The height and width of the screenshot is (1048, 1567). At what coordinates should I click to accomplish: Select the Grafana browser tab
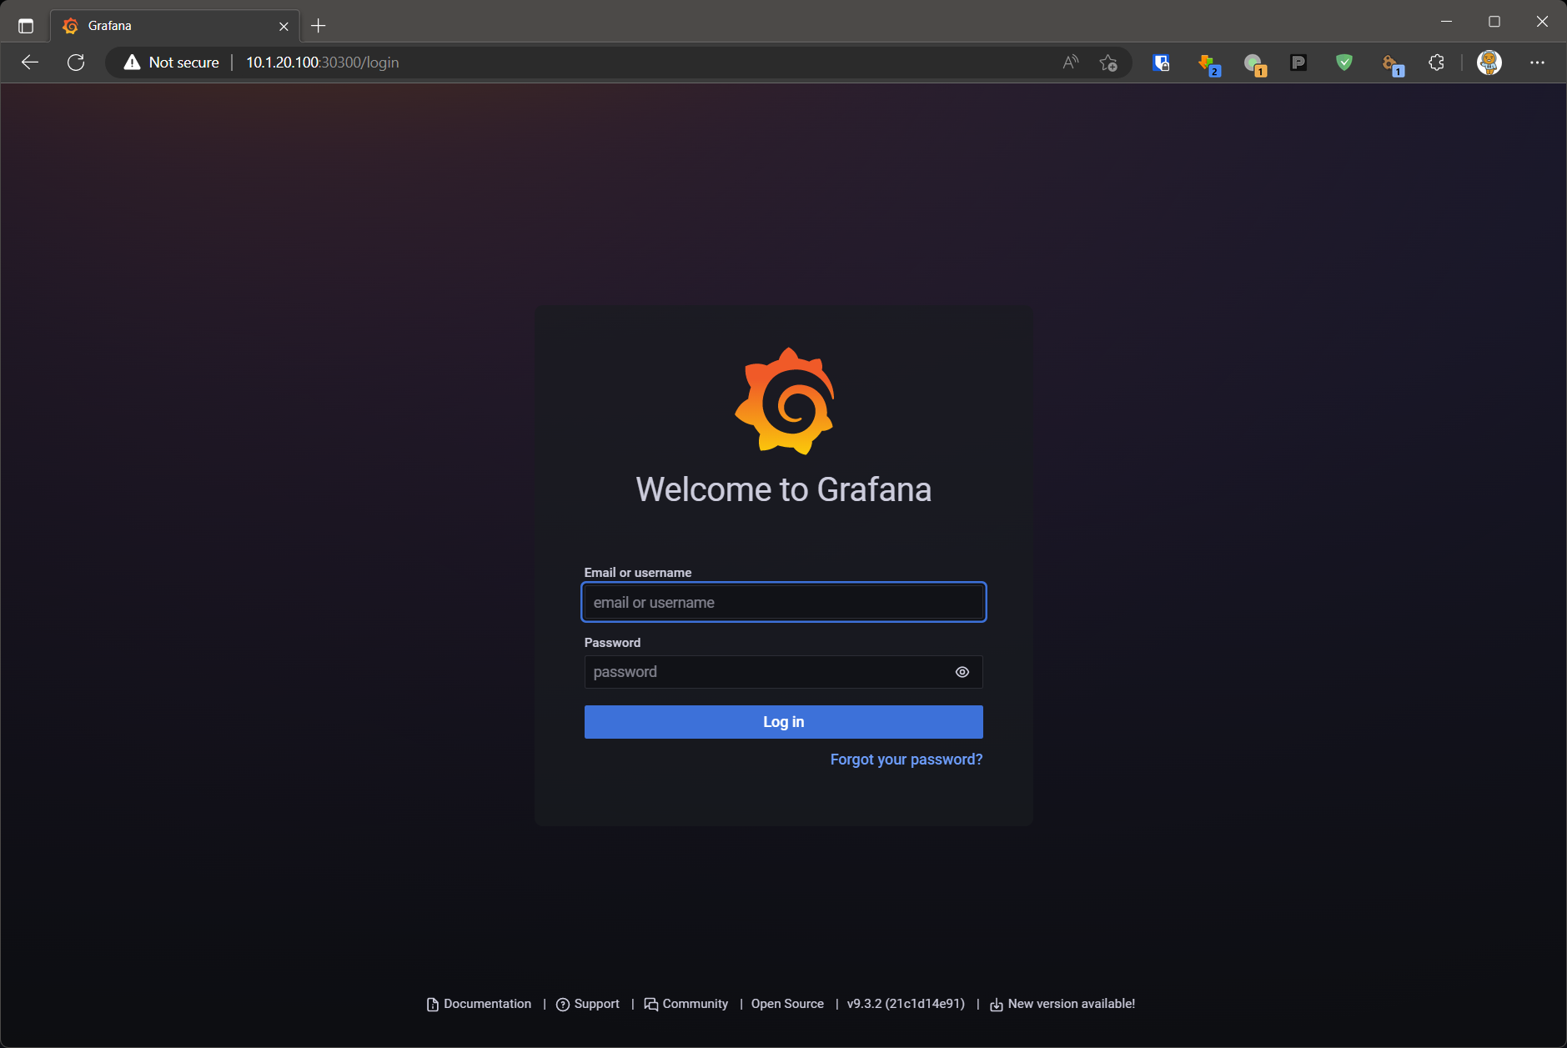click(175, 26)
